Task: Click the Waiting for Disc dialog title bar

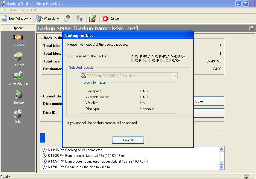Action: click(128, 35)
